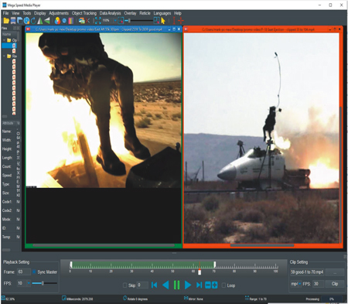
Task: Select the yellow pointer cursor tool
Action: coord(163,21)
